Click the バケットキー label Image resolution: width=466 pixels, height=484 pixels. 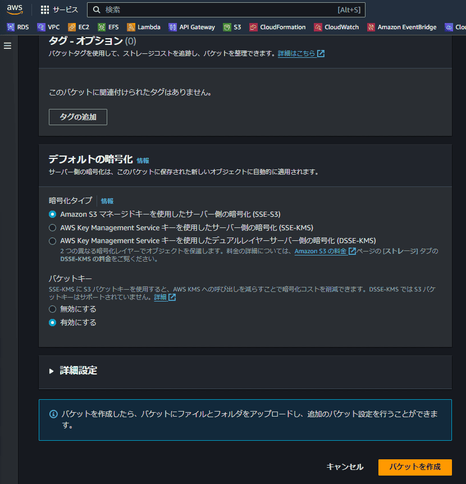70,278
